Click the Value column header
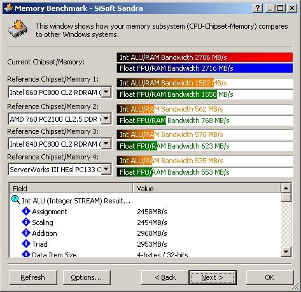This screenshot has height=292, width=301. tap(207, 188)
